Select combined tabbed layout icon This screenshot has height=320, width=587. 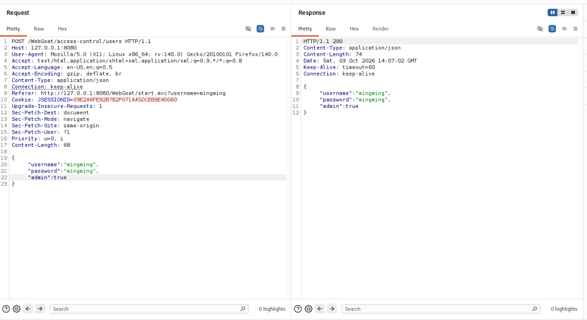573,13
